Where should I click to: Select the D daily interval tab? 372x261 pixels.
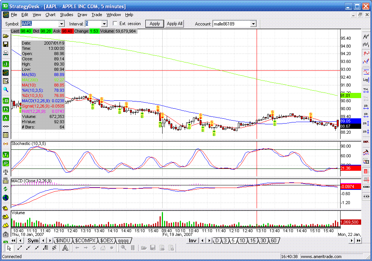click(217, 241)
